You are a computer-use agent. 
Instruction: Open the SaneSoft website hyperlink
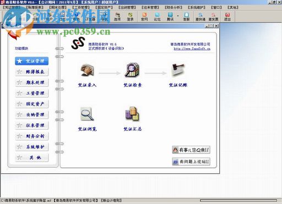192,49
